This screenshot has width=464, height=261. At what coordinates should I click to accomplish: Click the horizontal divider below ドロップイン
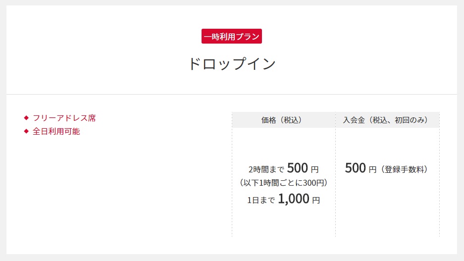tap(232, 95)
